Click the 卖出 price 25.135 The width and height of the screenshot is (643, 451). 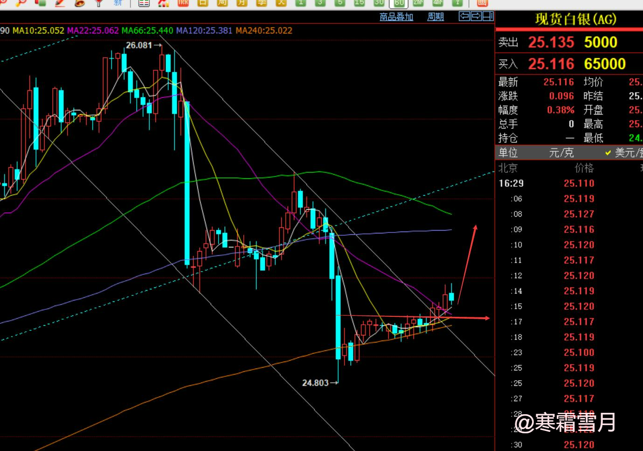pos(551,42)
